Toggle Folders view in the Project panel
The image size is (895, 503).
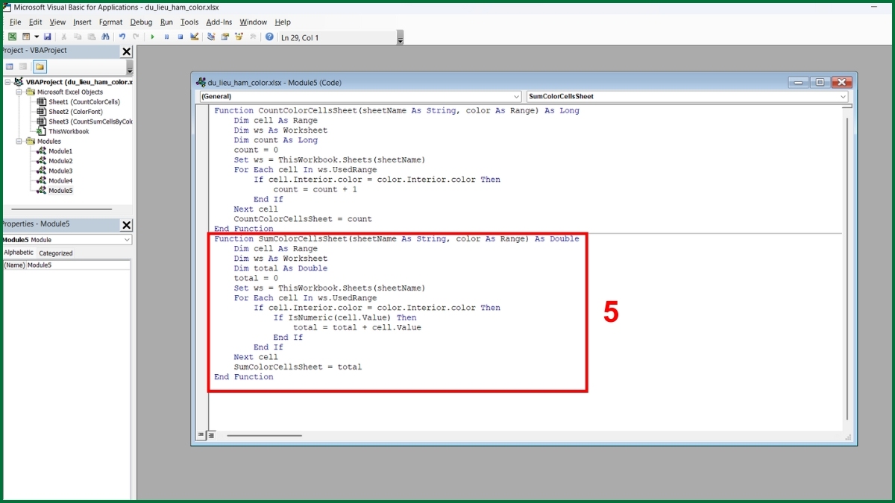(40, 66)
